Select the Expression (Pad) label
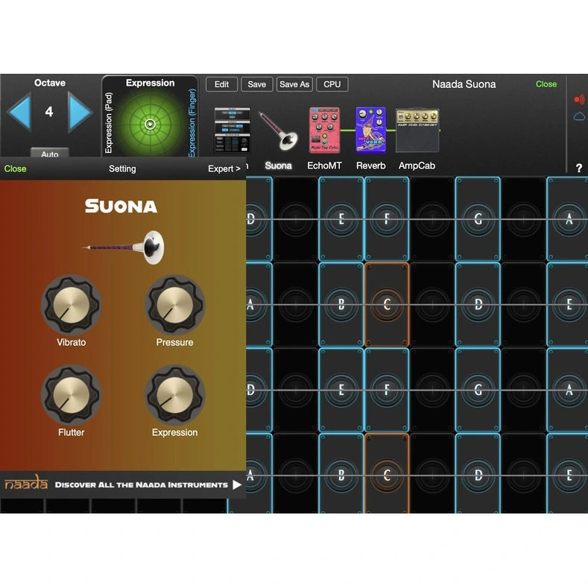 [108, 123]
